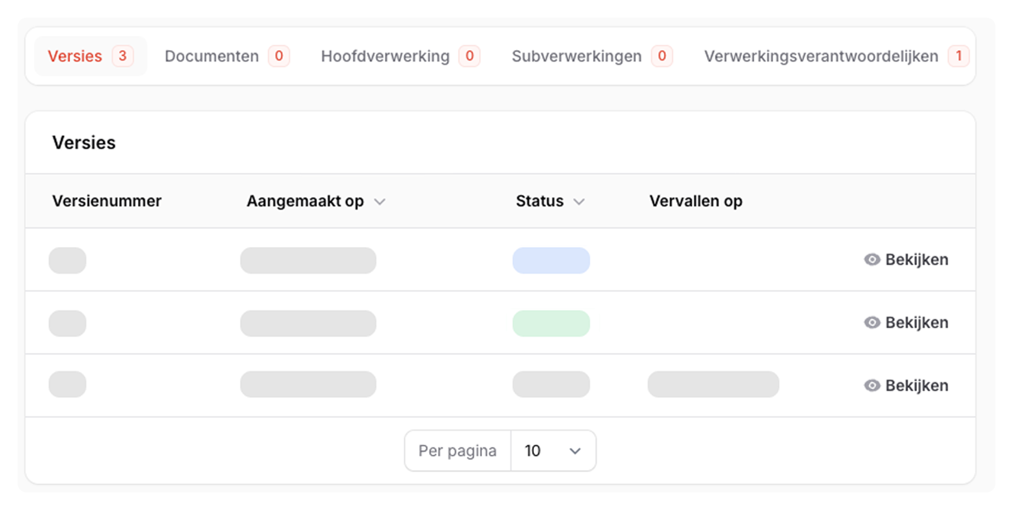The image size is (1013, 510).
Task: Click the Subverwerkingen count badge
Action: tap(662, 56)
